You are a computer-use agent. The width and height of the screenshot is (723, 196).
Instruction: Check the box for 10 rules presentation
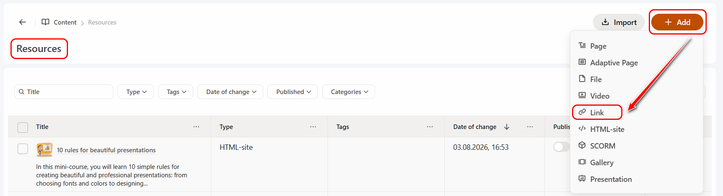23,149
